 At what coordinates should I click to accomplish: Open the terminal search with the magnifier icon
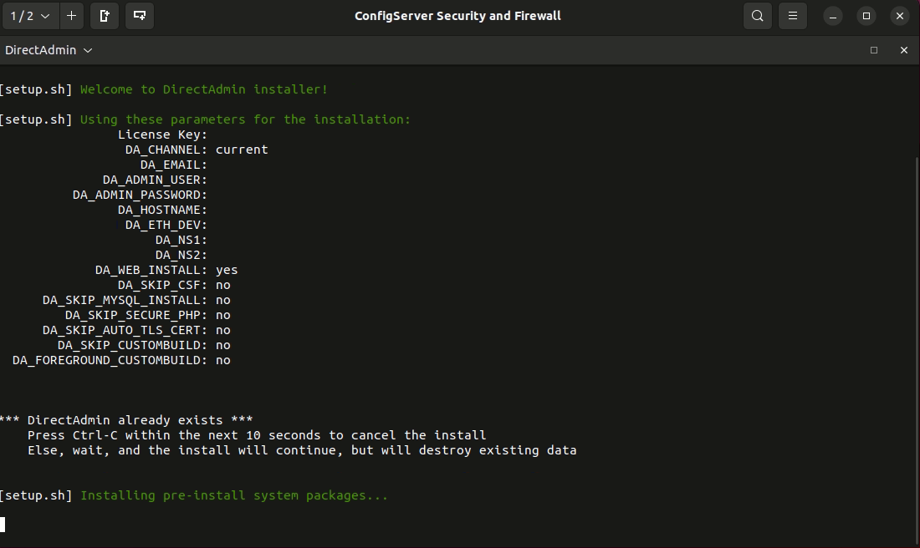757,16
